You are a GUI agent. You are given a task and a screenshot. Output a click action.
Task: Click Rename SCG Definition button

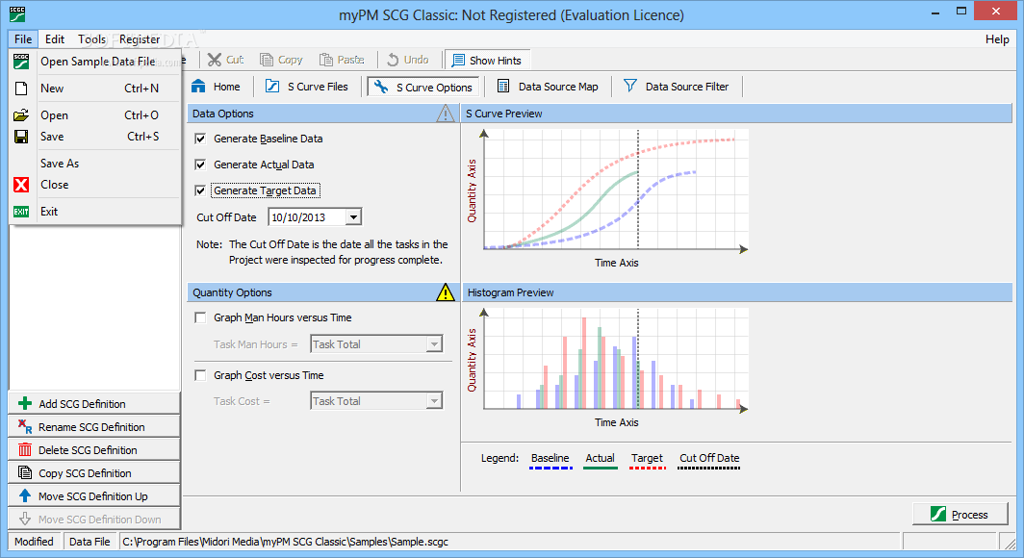(x=94, y=427)
